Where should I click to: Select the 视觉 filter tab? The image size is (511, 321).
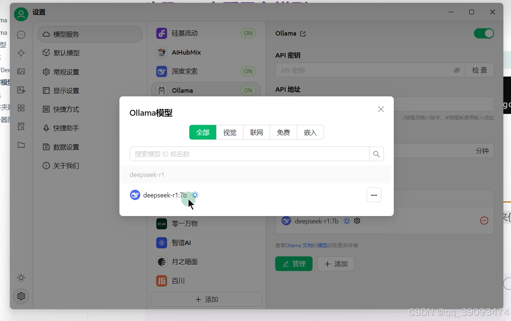tap(230, 132)
